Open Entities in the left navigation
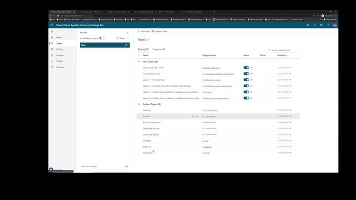This screenshot has height=200, width=356. (x=60, y=49)
